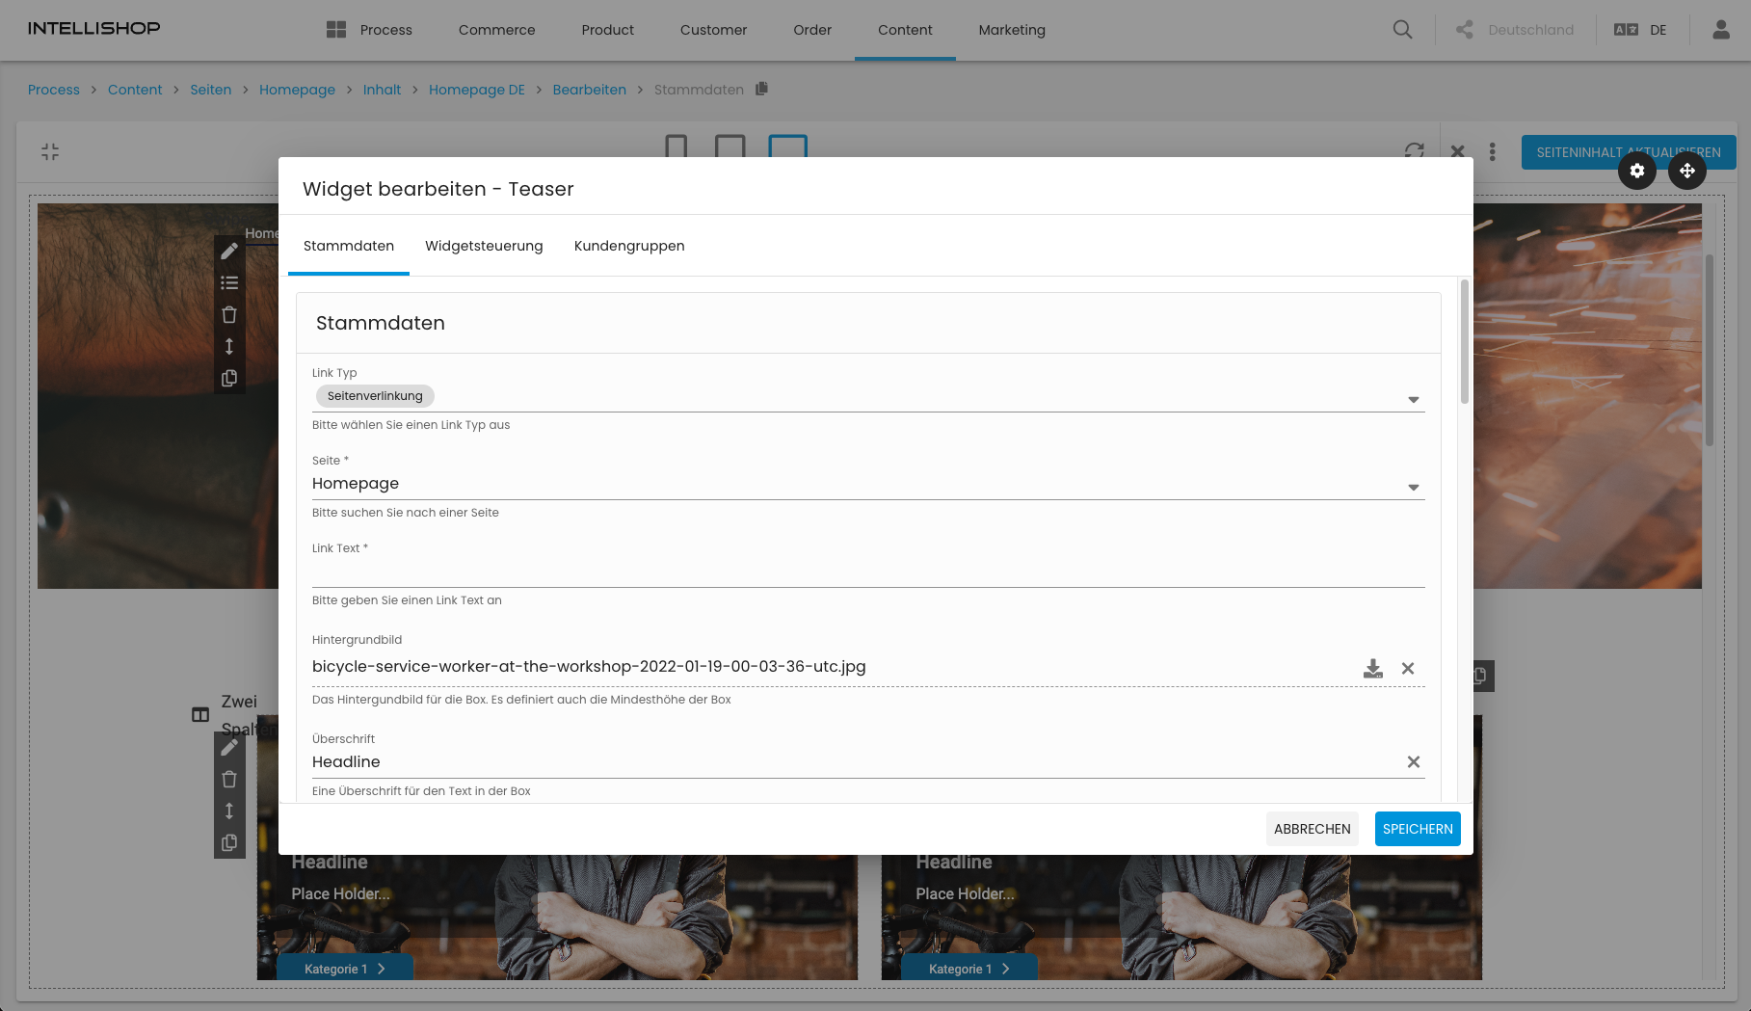Screen dimensions: 1751x1011
Task: Click the ABBRECHEN button
Action: click(1312, 829)
